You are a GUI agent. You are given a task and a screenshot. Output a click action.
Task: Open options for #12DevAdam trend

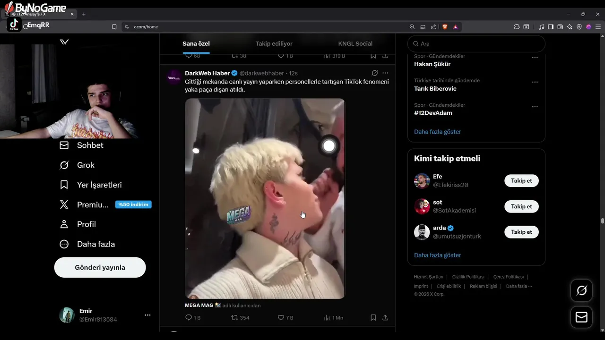click(535, 107)
